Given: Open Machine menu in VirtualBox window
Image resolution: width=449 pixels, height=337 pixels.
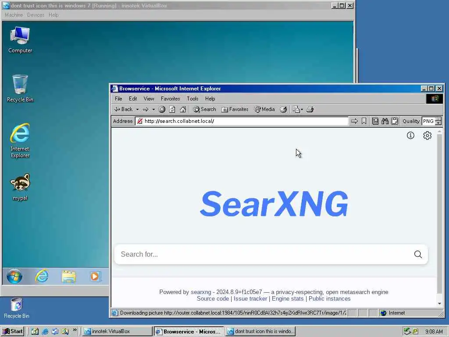Looking at the screenshot, I should pos(14,15).
